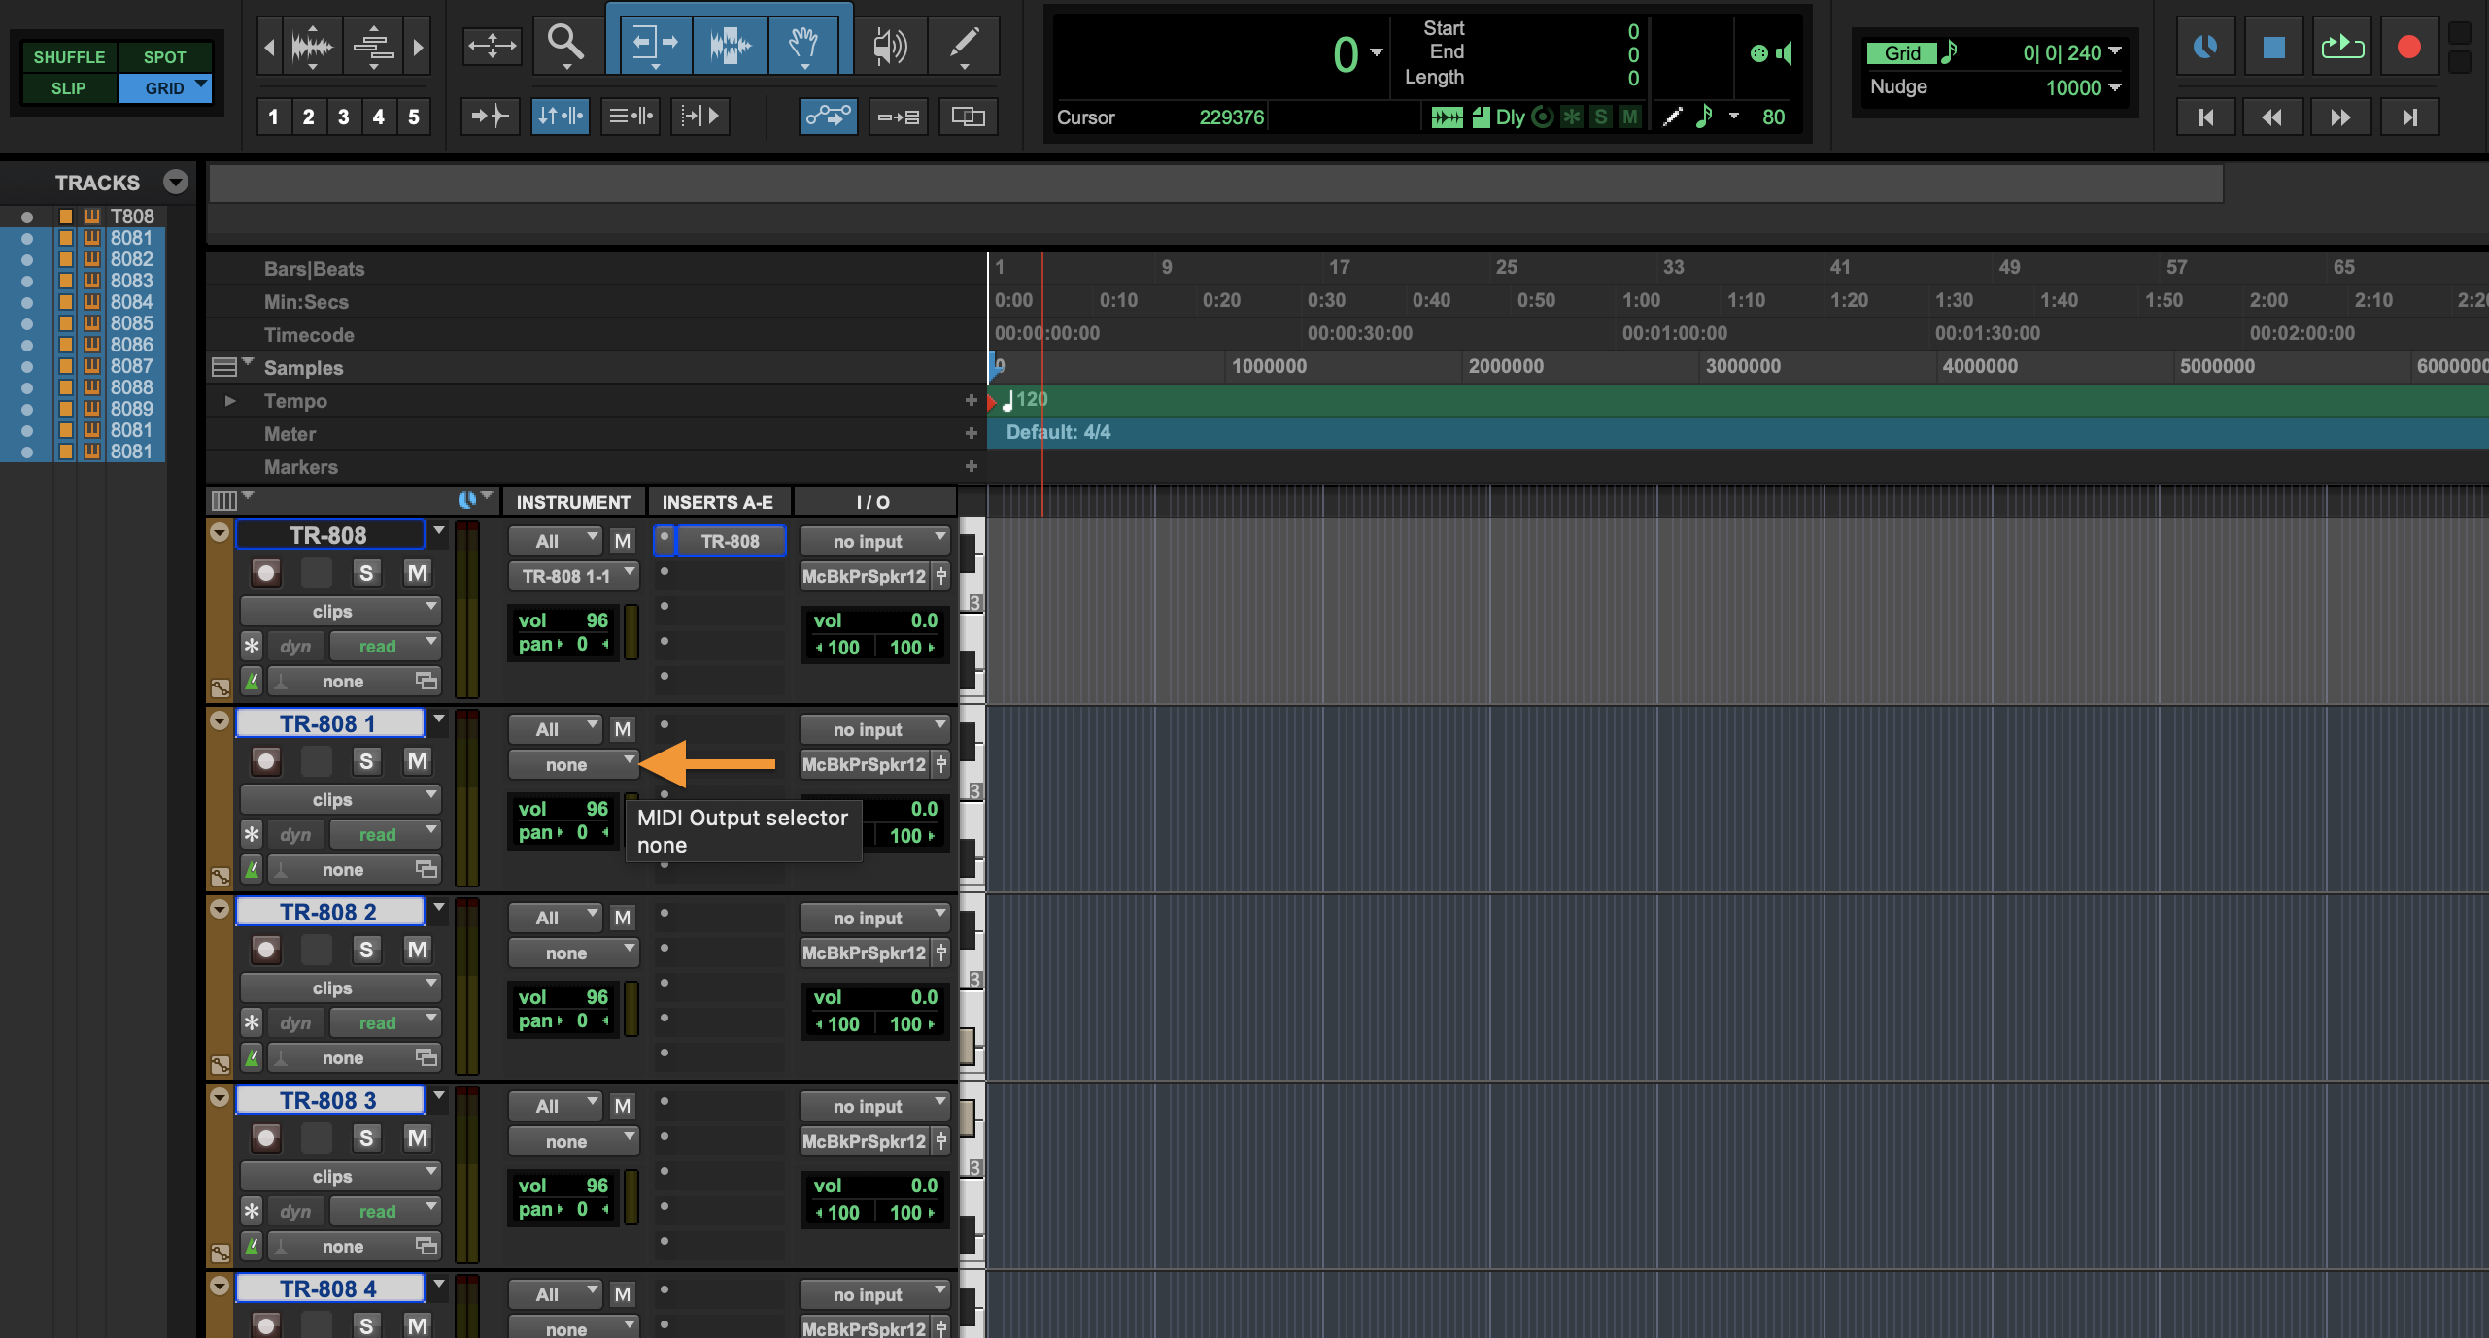Click the Layered Editing icon
The height and width of the screenshot is (1338, 2489).
click(968, 117)
